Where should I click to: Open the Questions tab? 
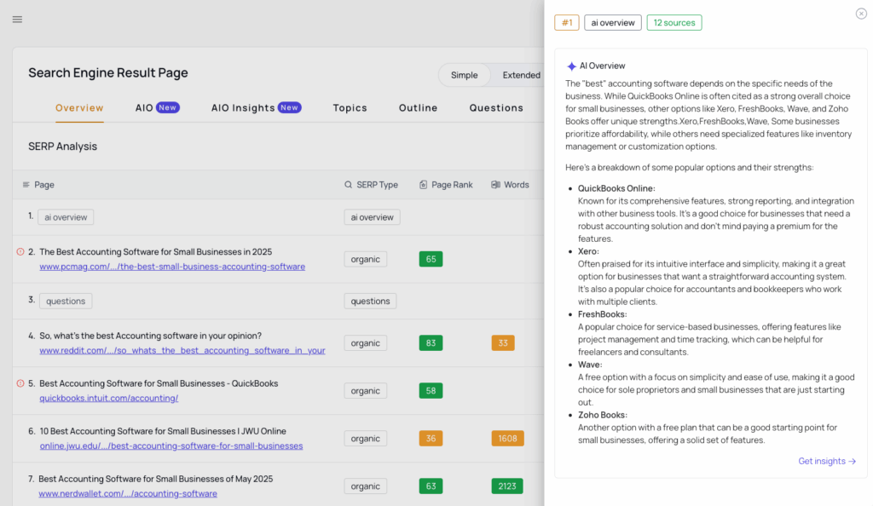(496, 108)
